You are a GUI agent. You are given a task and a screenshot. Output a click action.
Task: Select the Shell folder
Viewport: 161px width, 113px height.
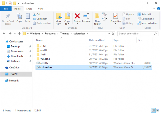click(94, 55)
